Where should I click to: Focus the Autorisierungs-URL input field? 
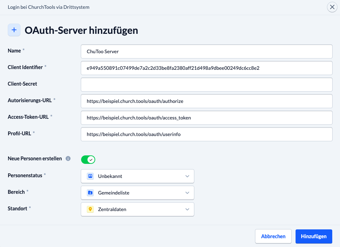click(x=207, y=101)
